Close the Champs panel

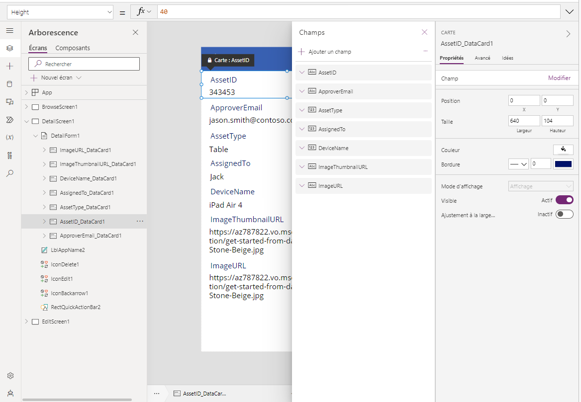pos(425,32)
